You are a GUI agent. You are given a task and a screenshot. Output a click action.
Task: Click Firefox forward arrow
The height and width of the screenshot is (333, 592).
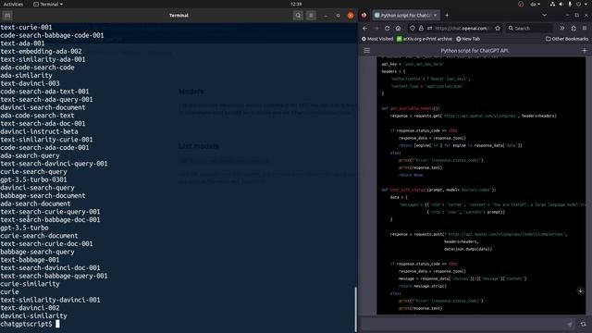376,29
